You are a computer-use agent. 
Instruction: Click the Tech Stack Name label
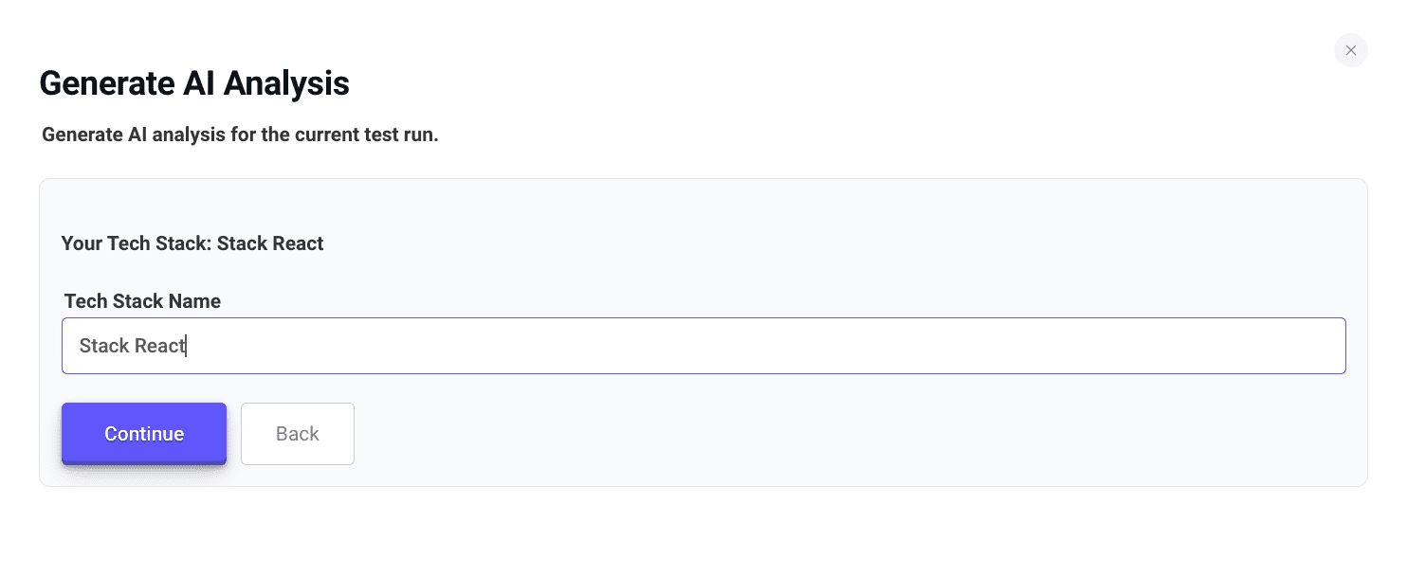(x=142, y=301)
